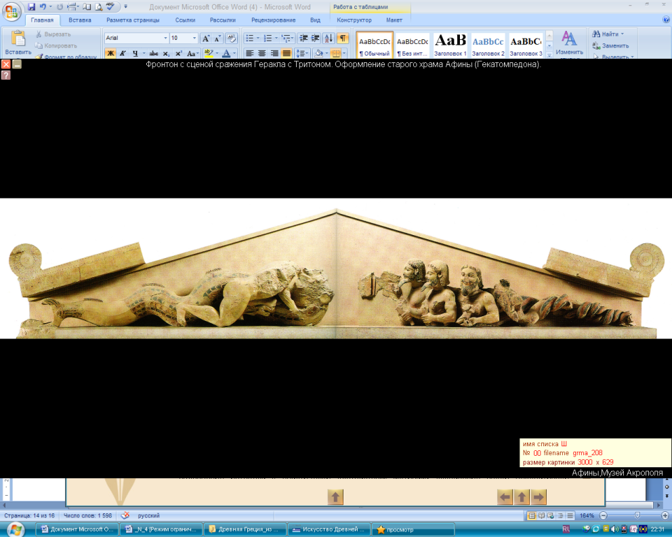Toggle show paragraph marks (¶)
This screenshot has width=672, height=537.
point(343,39)
